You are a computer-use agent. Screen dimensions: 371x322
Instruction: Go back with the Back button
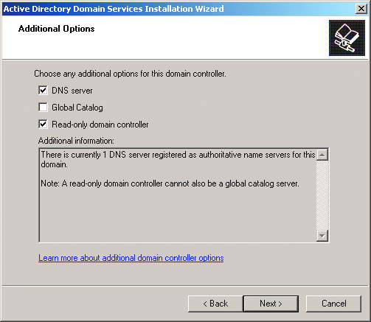(215, 304)
